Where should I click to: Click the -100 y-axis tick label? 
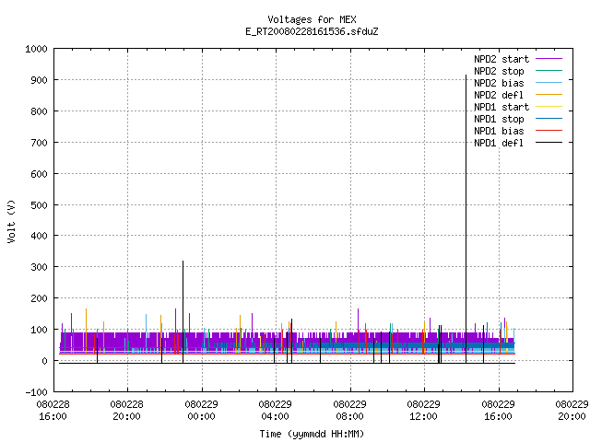coord(36,392)
